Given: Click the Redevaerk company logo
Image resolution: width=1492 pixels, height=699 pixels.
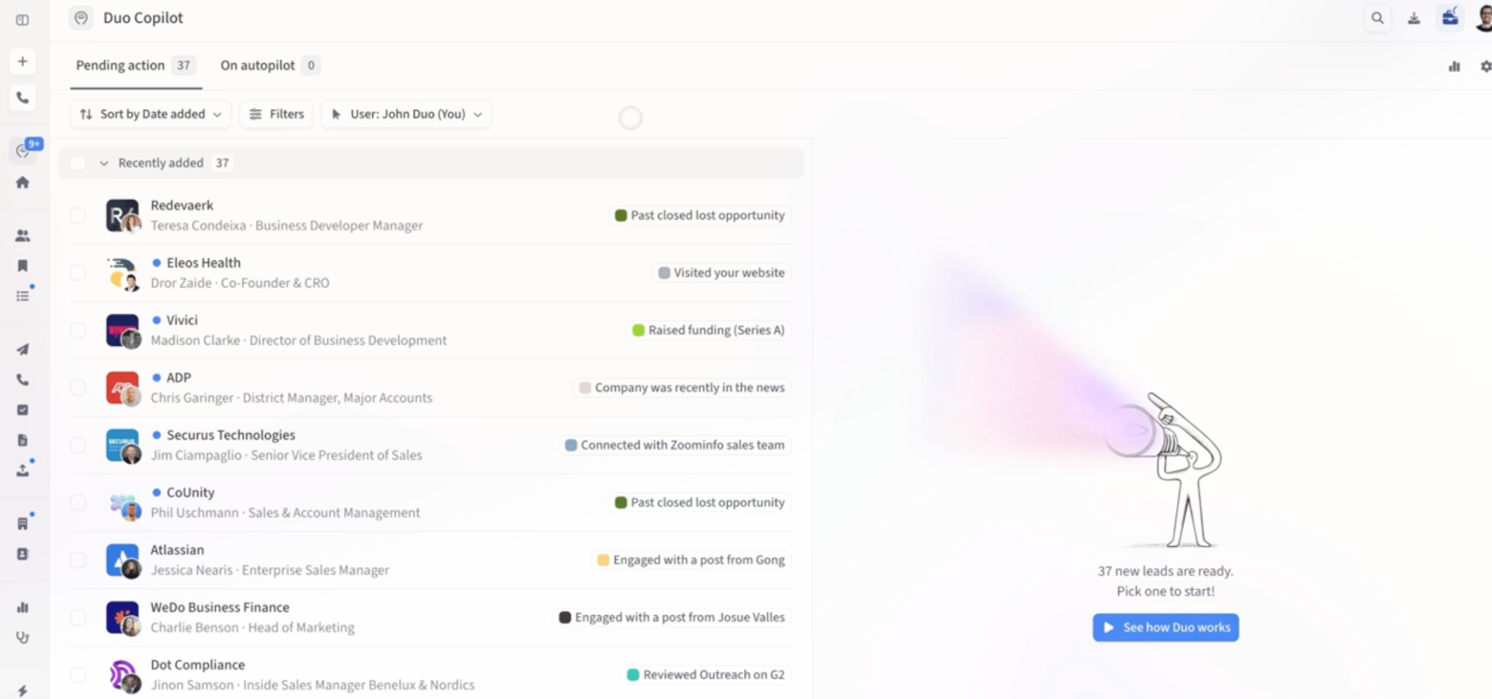Looking at the screenshot, I should pyautogui.click(x=122, y=216).
